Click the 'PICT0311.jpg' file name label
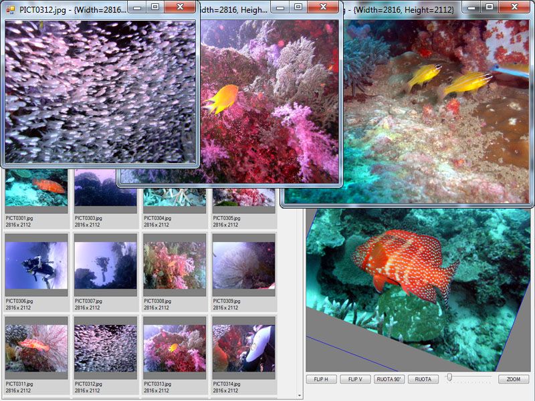Screen dimensions: 535x401 [x=19, y=384]
